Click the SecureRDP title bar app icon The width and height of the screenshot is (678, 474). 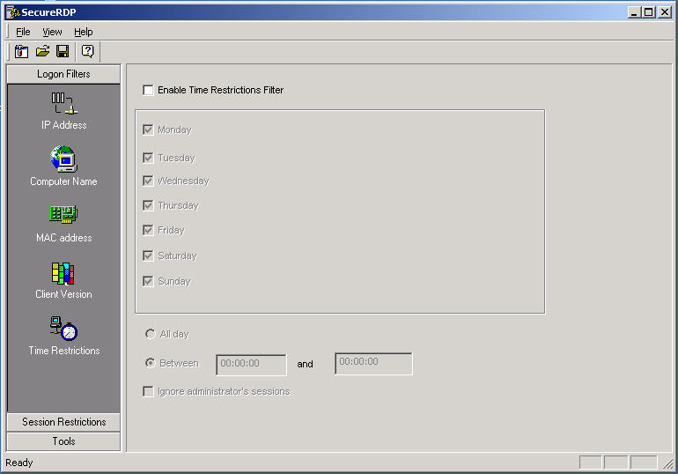(x=13, y=12)
